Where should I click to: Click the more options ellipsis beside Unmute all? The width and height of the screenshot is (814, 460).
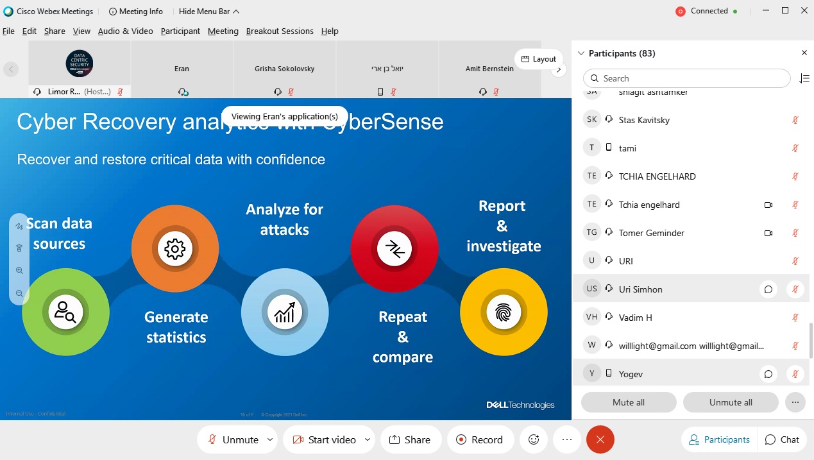(795, 402)
